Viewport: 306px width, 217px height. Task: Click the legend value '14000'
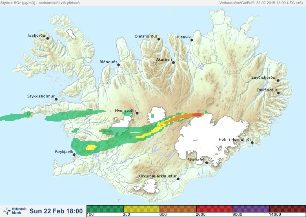[275, 215]
